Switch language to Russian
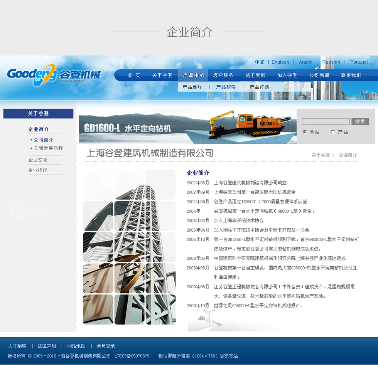Screen dimensions: 378x365 click(331, 62)
